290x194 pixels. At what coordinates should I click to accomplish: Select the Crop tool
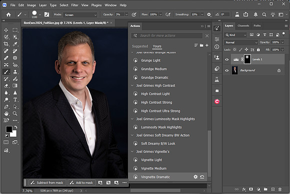[x=6, y=44]
